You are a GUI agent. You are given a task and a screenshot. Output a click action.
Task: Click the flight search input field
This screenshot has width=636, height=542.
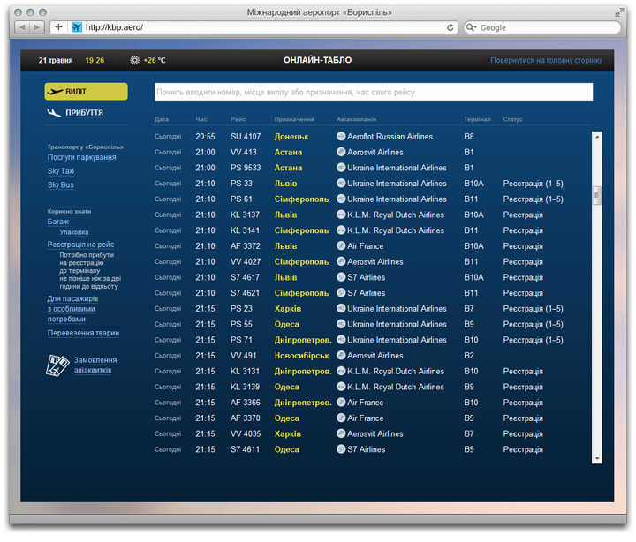373,92
